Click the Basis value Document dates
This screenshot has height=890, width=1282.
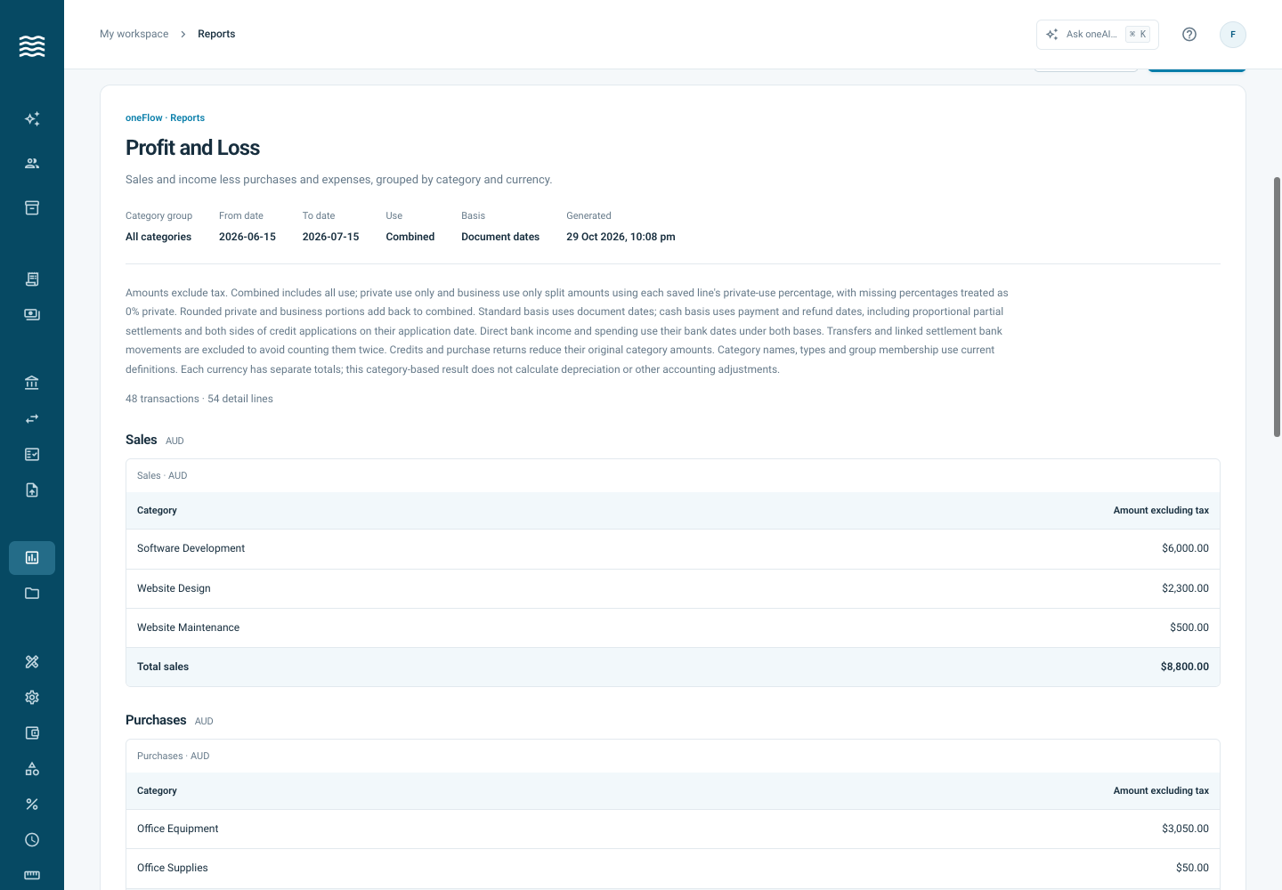(x=500, y=237)
